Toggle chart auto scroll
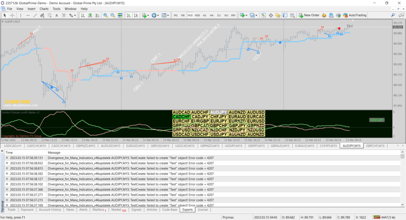Image resolution: width=406 pixels, height=220 pixels. 128,16
